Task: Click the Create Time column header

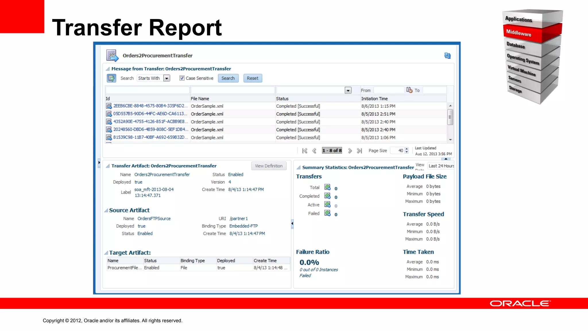Action: [271, 261]
